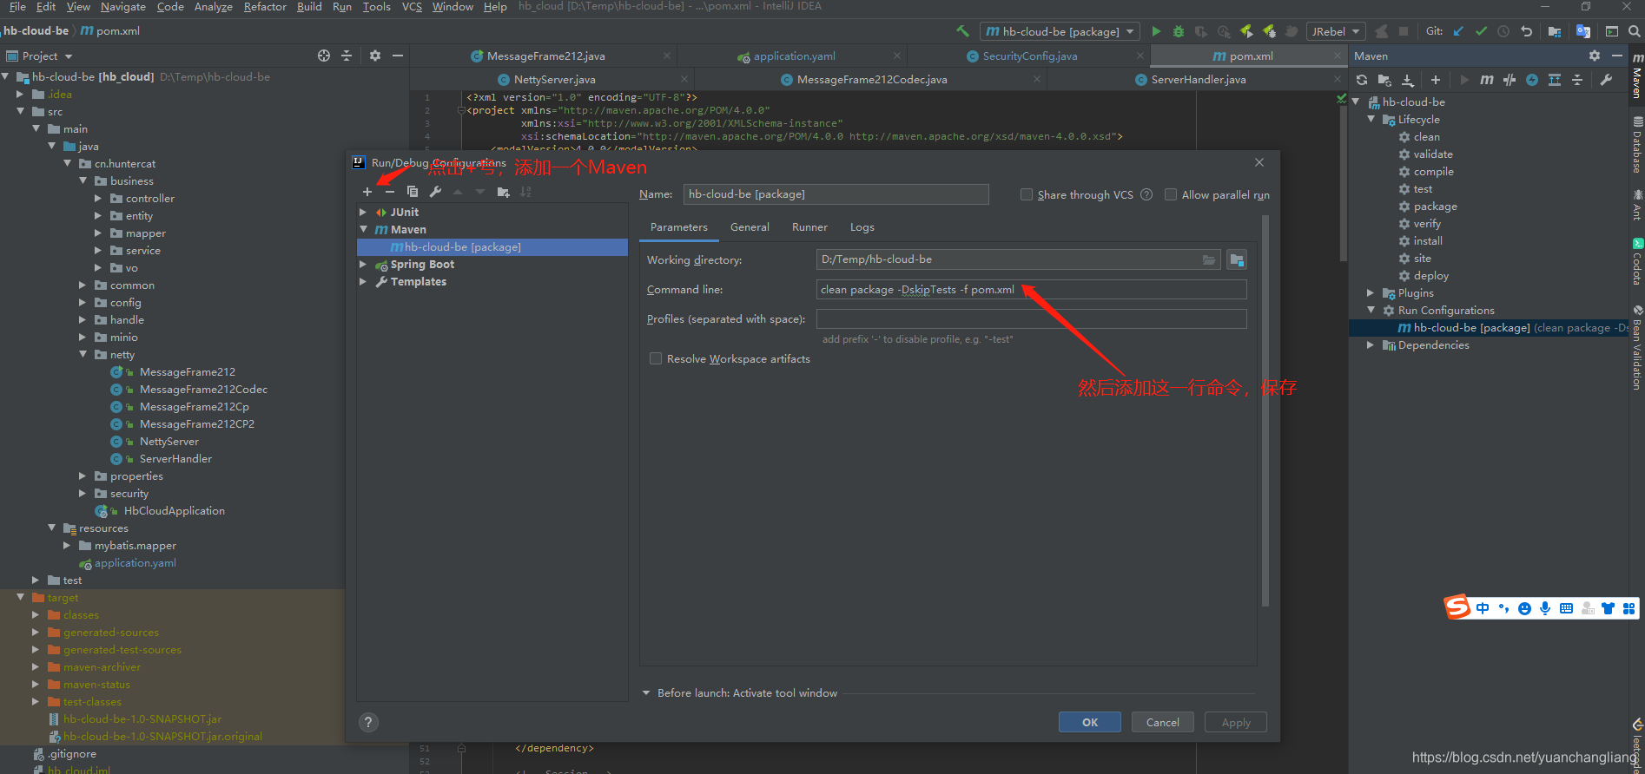Click the Cancel button
This screenshot has height=774, width=1645.
1162,722
